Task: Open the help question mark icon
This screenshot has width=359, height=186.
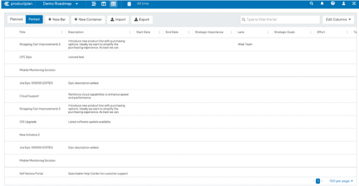Action: [x=333, y=3]
